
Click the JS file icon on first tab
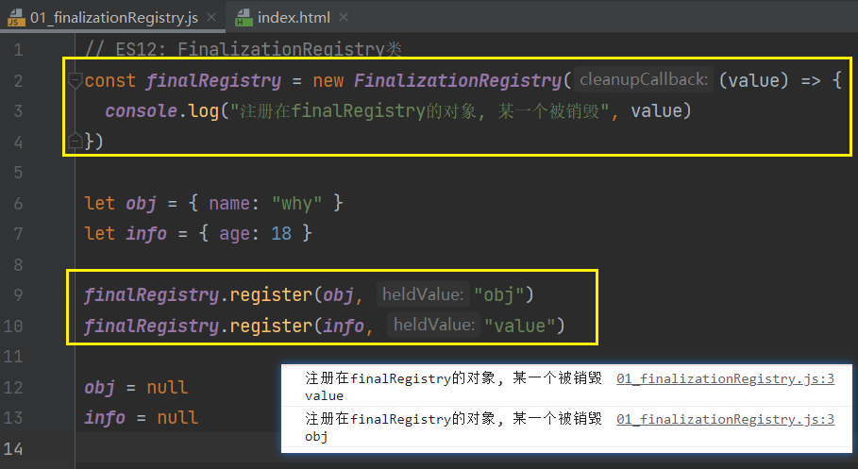(x=16, y=18)
